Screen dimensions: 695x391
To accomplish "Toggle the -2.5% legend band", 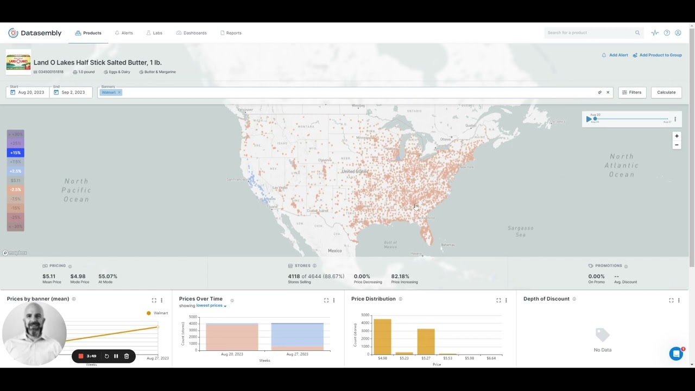I will pyautogui.click(x=15, y=190).
